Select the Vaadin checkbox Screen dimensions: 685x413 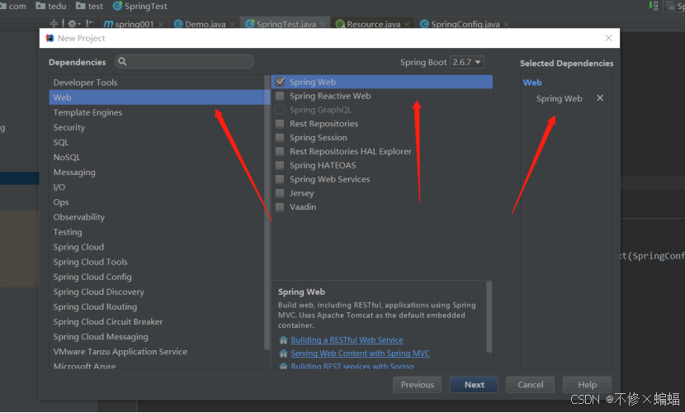click(x=280, y=207)
